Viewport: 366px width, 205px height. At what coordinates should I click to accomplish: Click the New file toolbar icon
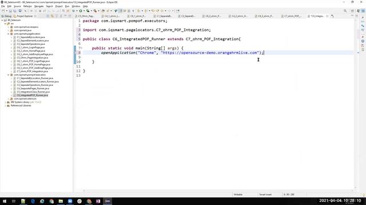[3, 11]
